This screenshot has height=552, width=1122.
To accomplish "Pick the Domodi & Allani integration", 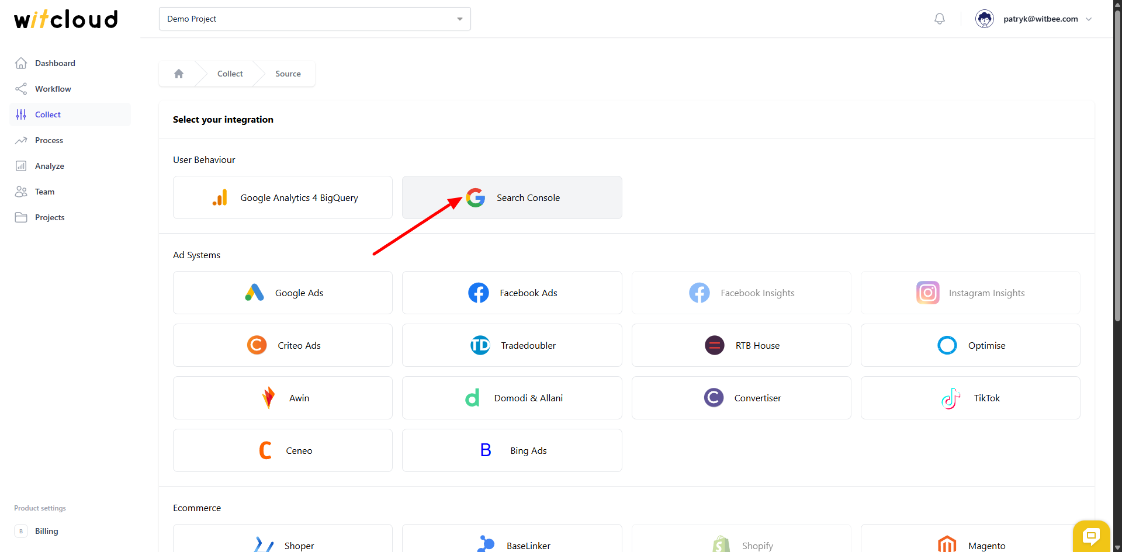I will click(512, 398).
